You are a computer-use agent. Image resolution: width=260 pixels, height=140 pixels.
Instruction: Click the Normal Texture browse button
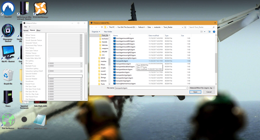81,38
